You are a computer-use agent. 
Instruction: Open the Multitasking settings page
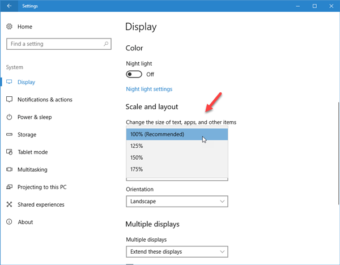[x=32, y=170]
